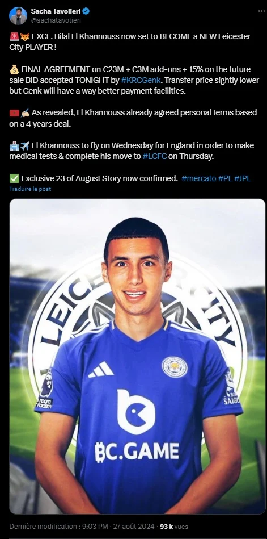Open the #PL hashtag
This screenshot has height=539, width=267.
(x=225, y=178)
